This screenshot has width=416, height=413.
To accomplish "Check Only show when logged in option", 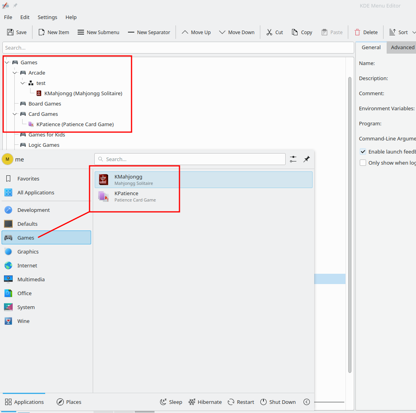I will [x=363, y=163].
